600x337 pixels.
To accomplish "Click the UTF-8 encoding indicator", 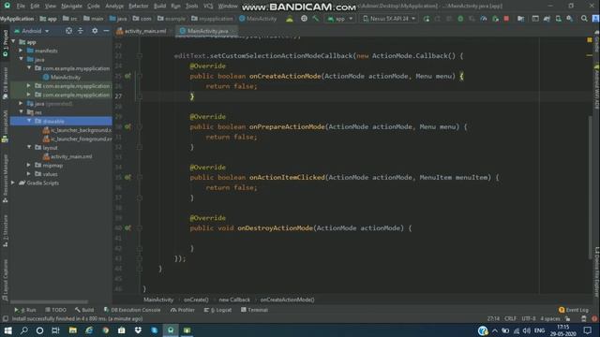I will [529, 318].
